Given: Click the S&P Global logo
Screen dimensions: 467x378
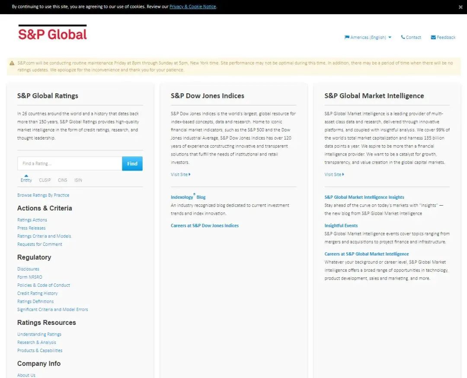Looking at the screenshot, I should click(x=52, y=33).
